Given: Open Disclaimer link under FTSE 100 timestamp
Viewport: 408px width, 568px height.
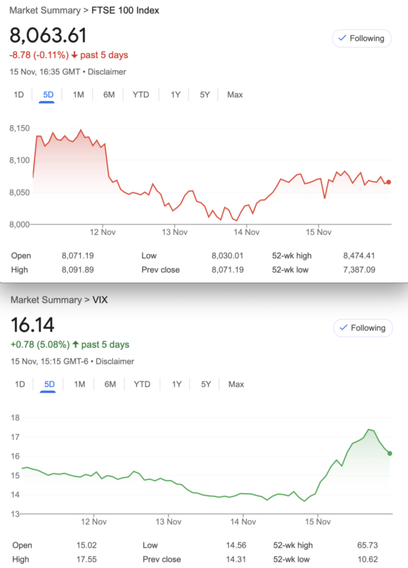Looking at the screenshot, I should click(107, 72).
